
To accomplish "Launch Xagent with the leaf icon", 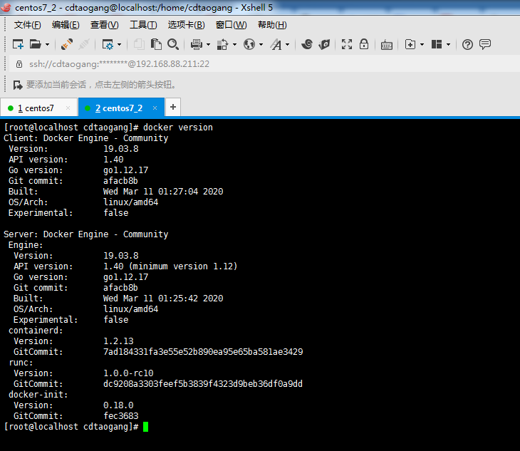I will click(324, 44).
